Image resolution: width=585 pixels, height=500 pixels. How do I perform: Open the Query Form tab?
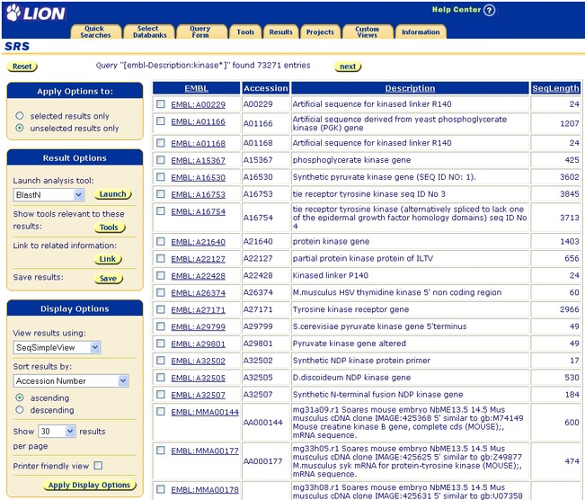201,31
